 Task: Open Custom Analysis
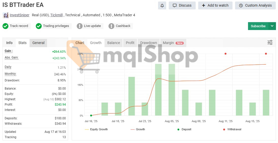255,6
